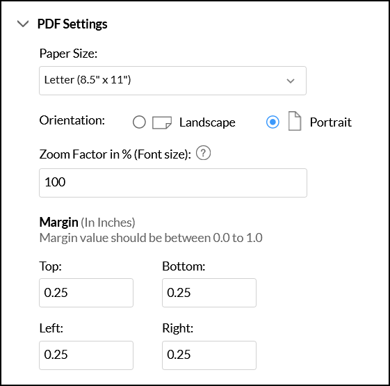Click the Paper Size dropdown arrow
Viewport: 390px width, 386px height.
coord(291,81)
